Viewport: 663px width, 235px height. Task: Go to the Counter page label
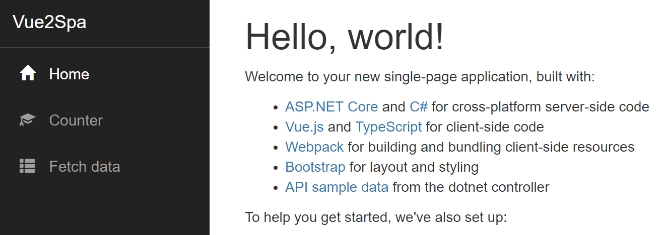pyautogui.click(x=76, y=121)
